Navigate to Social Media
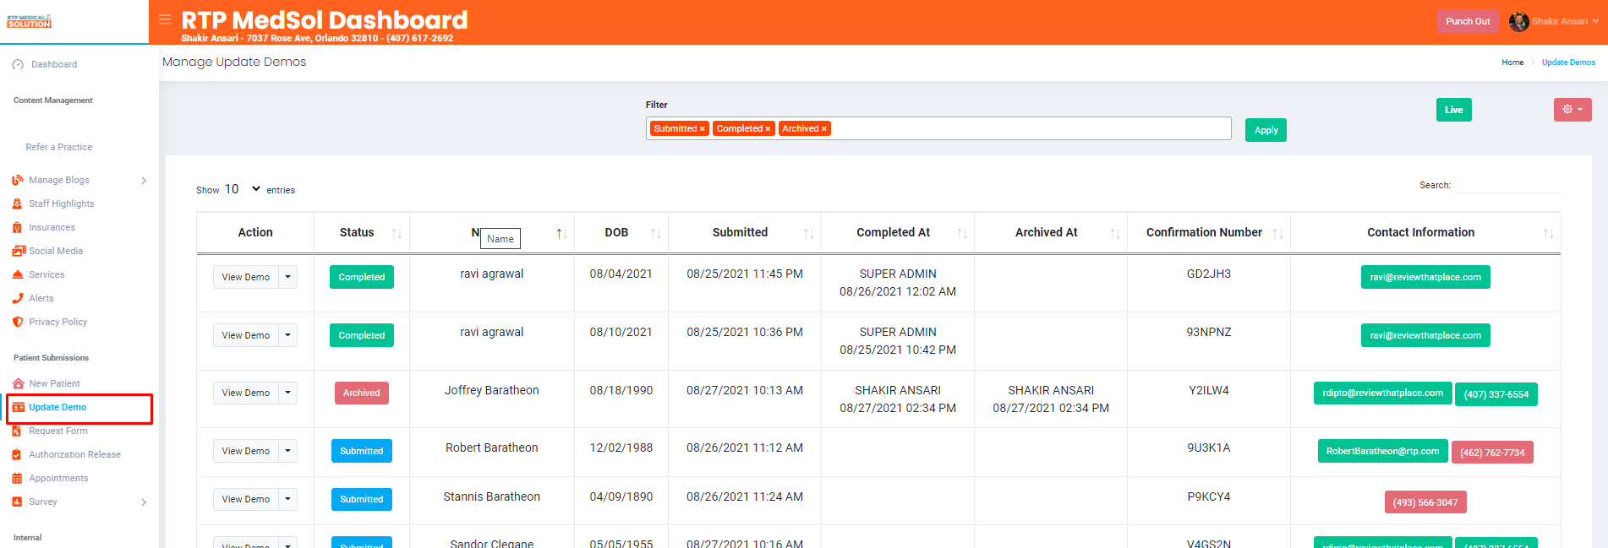The height and width of the screenshot is (548, 1608). coord(56,251)
